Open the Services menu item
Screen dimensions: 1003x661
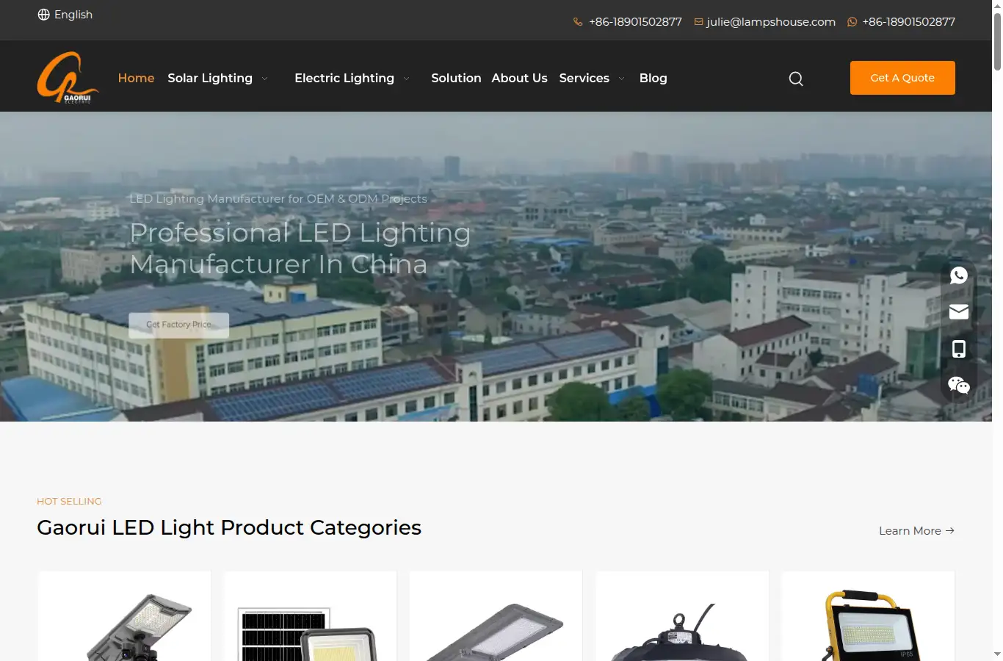pos(584,78)
